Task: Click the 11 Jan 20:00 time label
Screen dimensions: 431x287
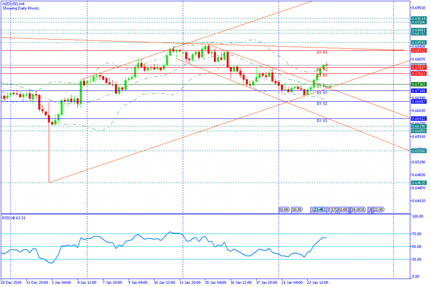Action: (x=190, y=283)
